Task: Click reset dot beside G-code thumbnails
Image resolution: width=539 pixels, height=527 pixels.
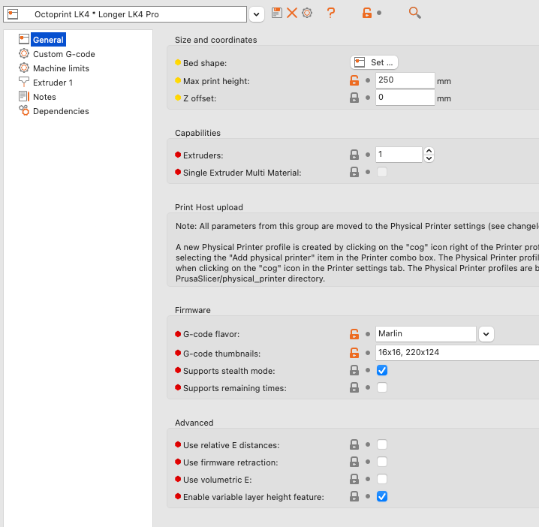Action: point(368,353)
